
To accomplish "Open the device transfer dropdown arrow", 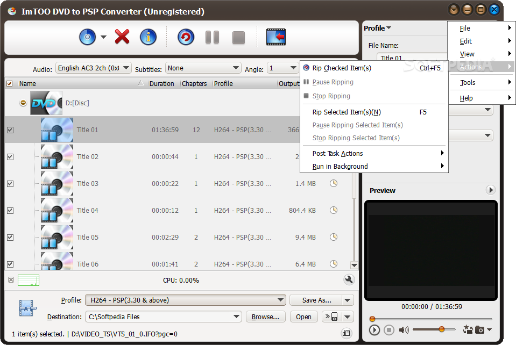I will tap(348, 317).
